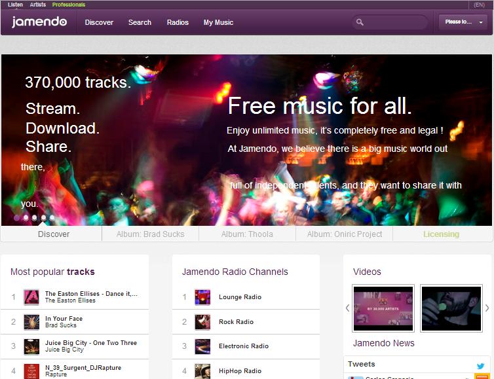Select the fourth slideshow dot
This screenshot has width=494, height=379.
pos(43,217)
